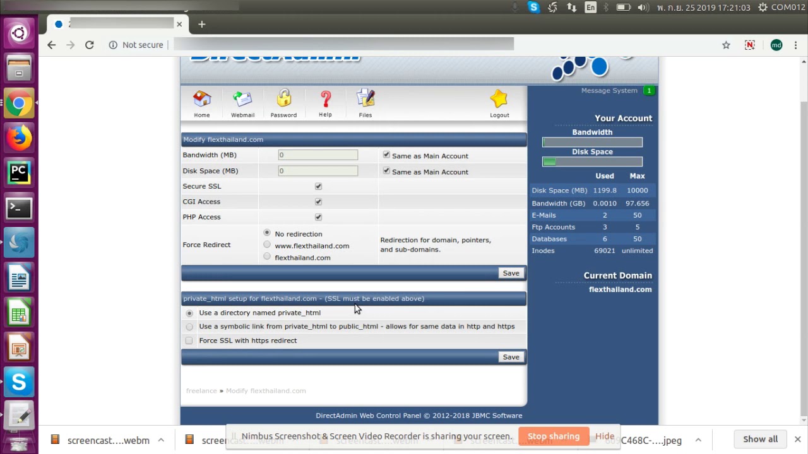Toggle PHP Access checkbox
The image size is (808, 454).
[x=318, y=217]
